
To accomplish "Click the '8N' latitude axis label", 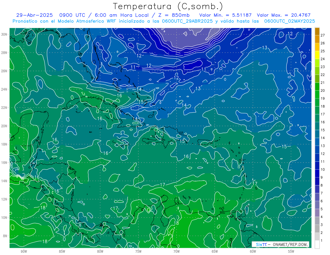I will click(x=5, y=236).
